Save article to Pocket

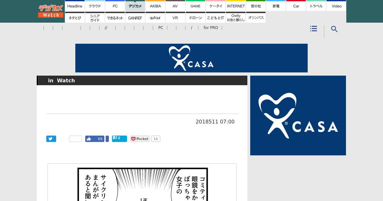point(140,139)
